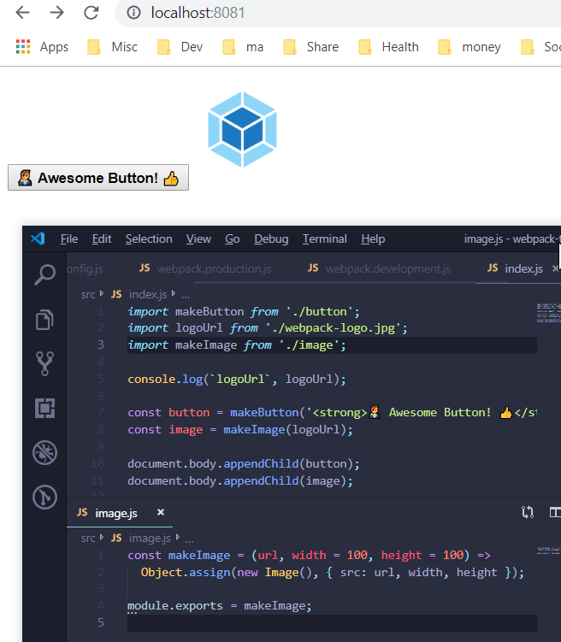Click src in index.js breadcrumb
The image size is (561, 642).
click(88, 294)
